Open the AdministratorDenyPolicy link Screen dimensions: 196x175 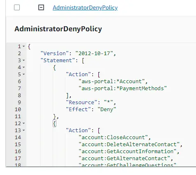(x=85, y=7)
